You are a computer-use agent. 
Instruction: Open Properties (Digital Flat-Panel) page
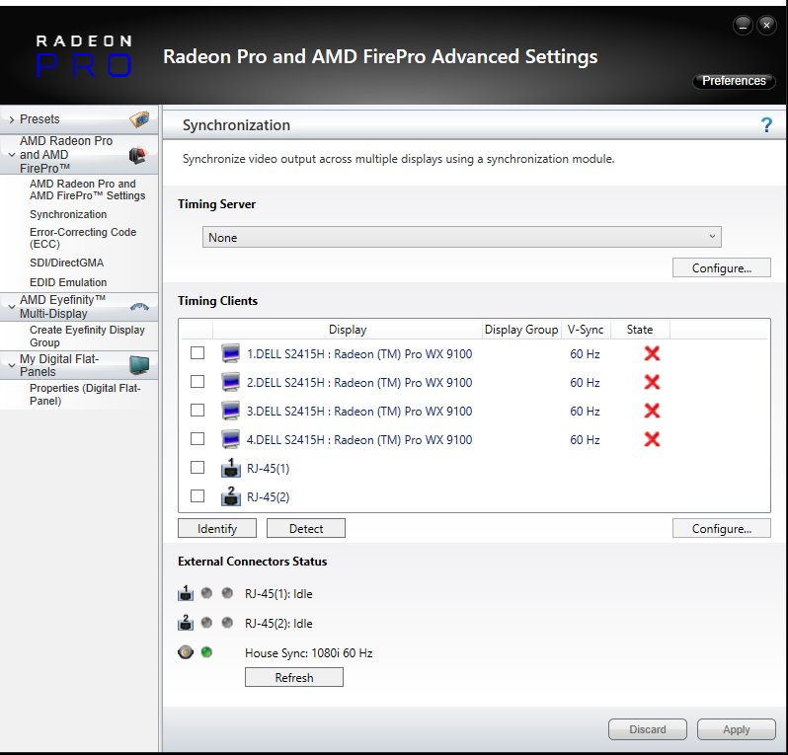(85, 395)
